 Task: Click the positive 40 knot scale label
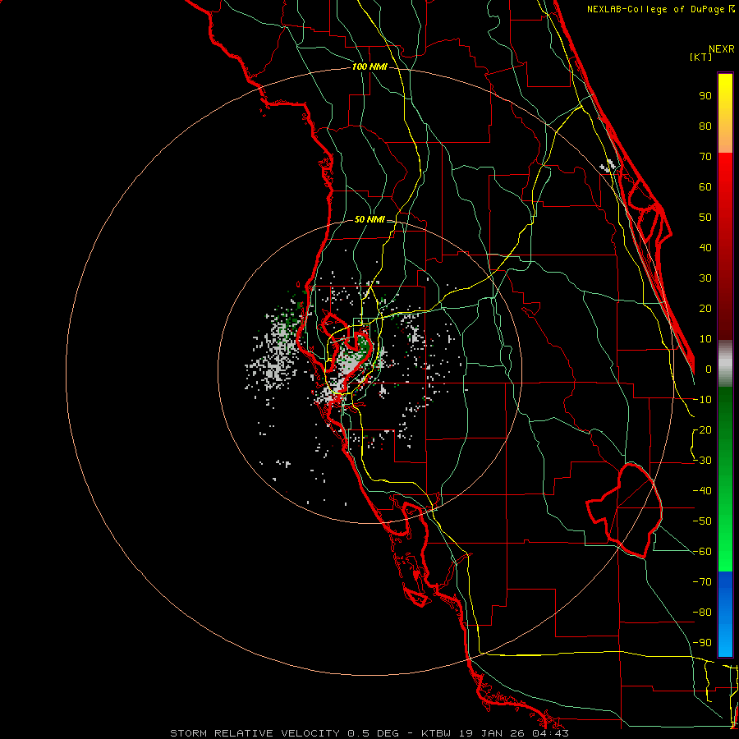coord(705,247)
